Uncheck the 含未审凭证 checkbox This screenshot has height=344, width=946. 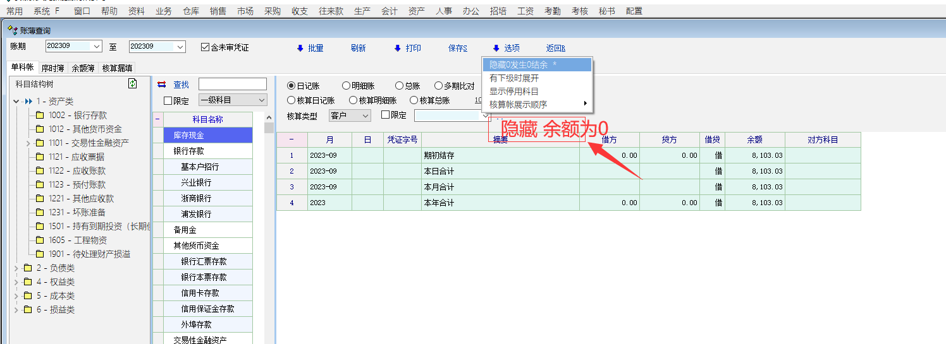point(205,47)
